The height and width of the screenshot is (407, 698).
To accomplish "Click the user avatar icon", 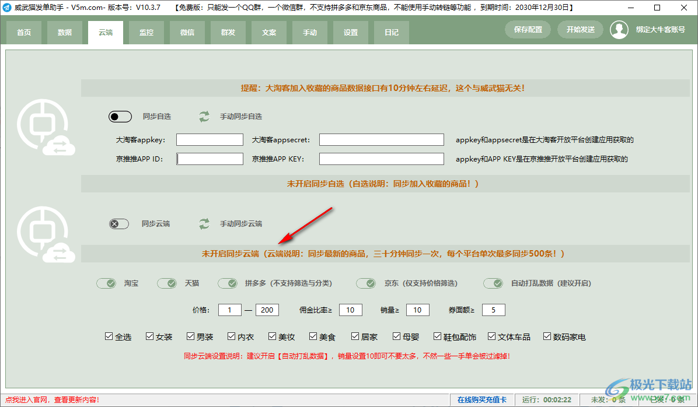I will click(619, 30).
